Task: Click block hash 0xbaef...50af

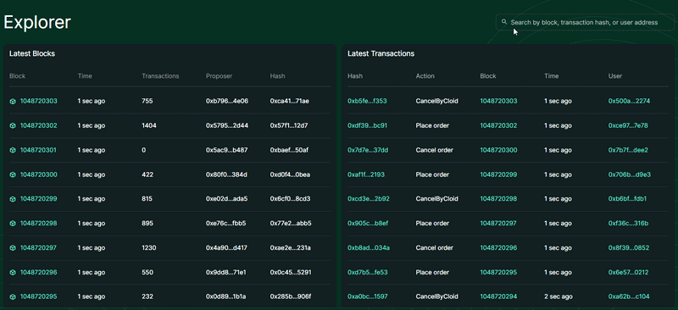Action: point(290,150)
